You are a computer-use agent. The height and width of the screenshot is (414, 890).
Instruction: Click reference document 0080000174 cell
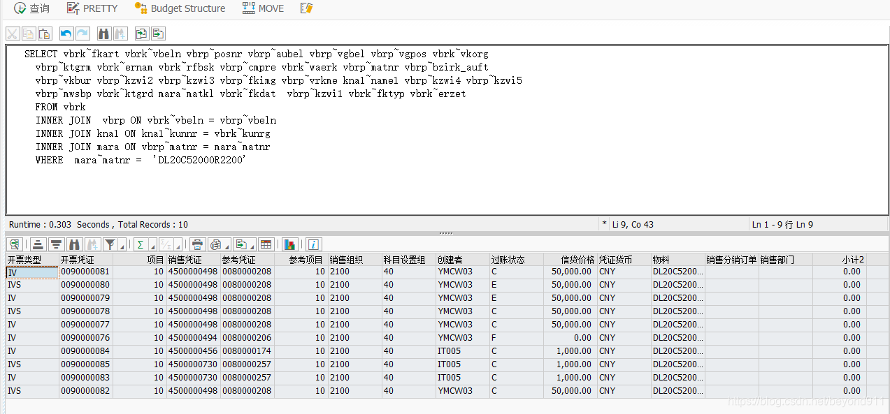tap(247, 351)
